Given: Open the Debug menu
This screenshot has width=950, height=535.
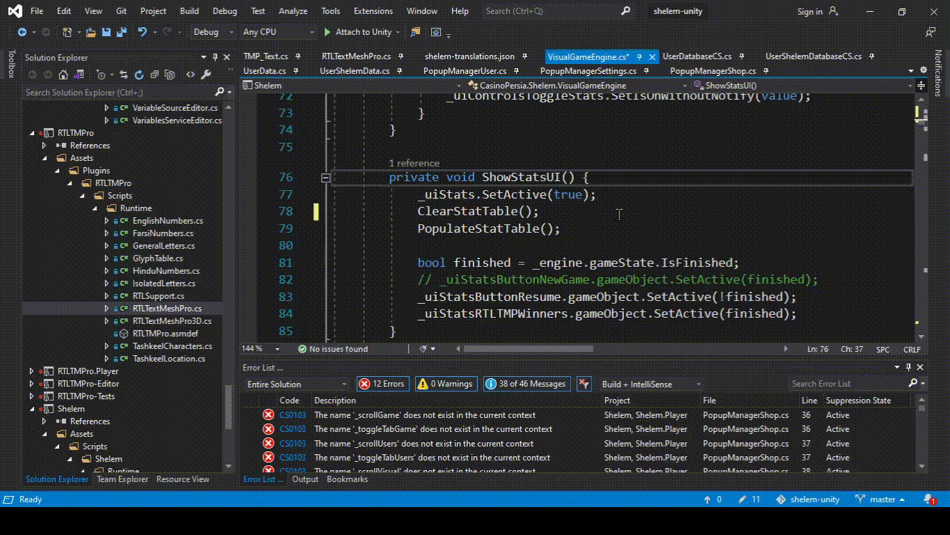Looking at the screenshot, I should point(224,10).
